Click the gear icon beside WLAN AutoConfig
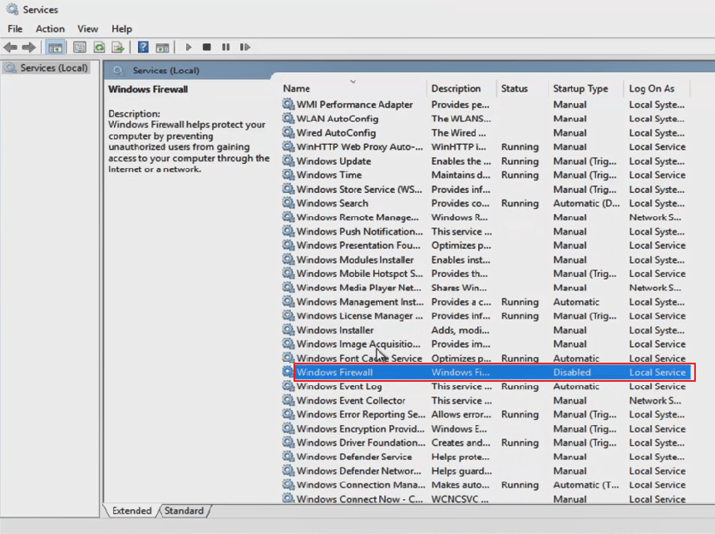Screen dimensions: 715x534 click(x=288, y=118)
